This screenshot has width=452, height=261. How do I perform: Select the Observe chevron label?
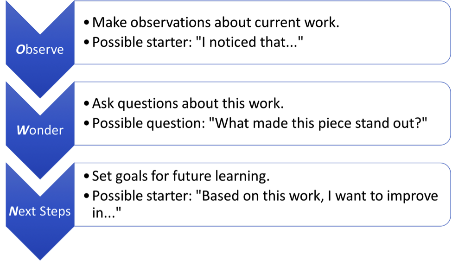40,50
